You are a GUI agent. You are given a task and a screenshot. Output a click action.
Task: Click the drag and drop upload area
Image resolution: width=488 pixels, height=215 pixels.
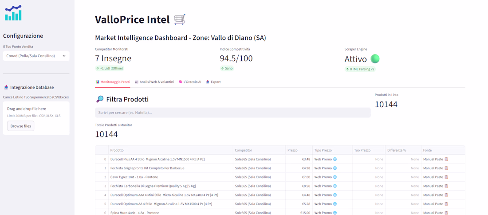36,118
